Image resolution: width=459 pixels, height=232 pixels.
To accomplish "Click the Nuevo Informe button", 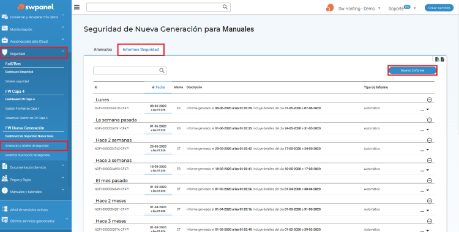I will tap(412, 70).
